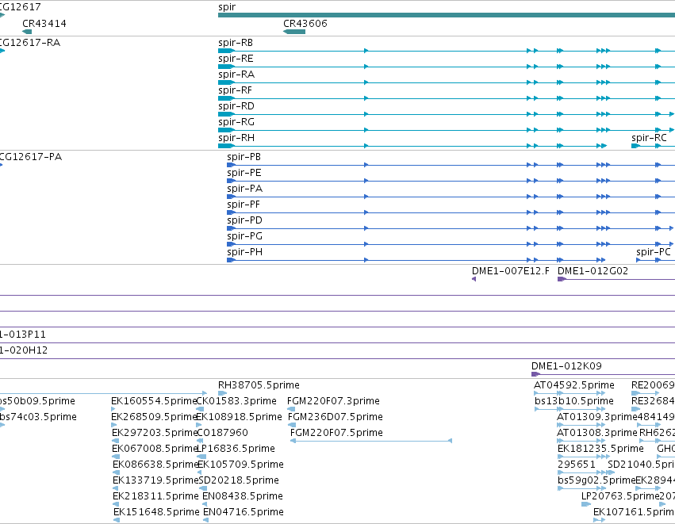Select the spir-PA protein label

[244, 189]
